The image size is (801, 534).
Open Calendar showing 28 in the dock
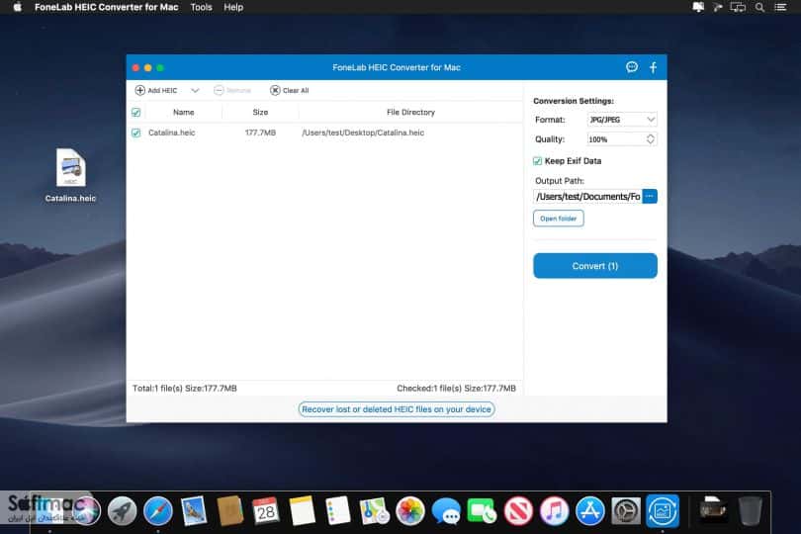tap(266, 511)
